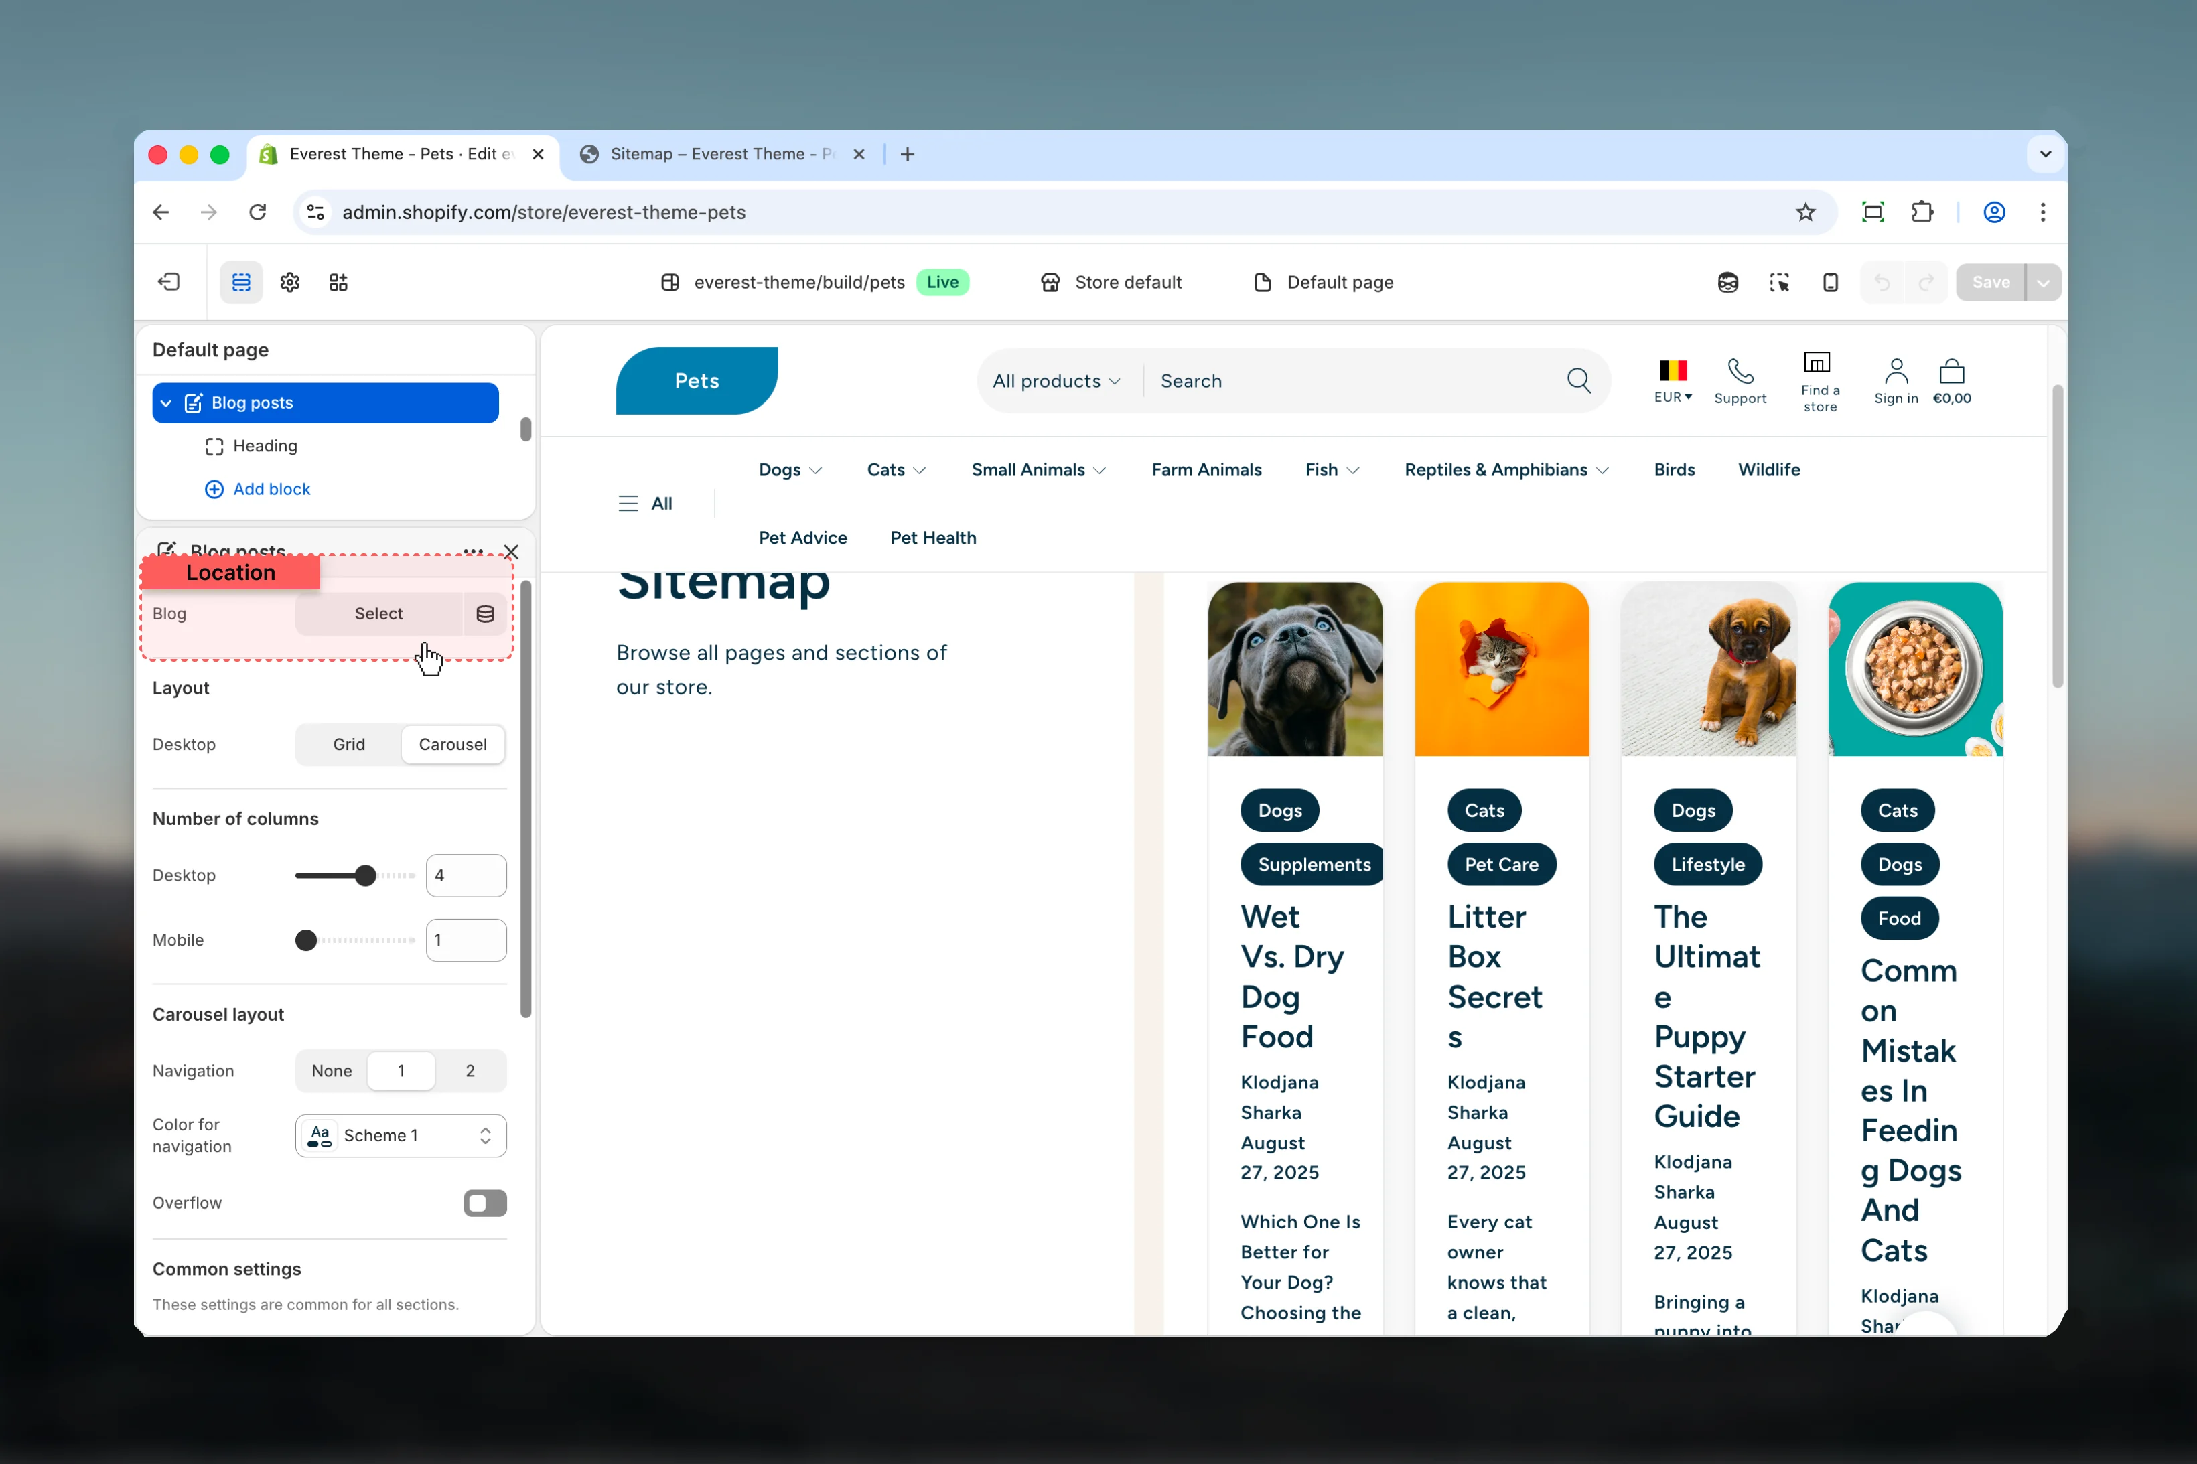Open the Birds menu item
Viewport: 2197px width, 1464px height.
pyautogui.click(x=1674, y=469)
